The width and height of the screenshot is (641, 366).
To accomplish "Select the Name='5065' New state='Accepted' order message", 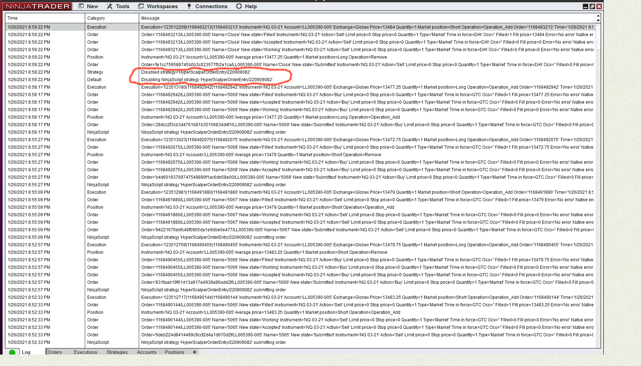I will [367, 327].
